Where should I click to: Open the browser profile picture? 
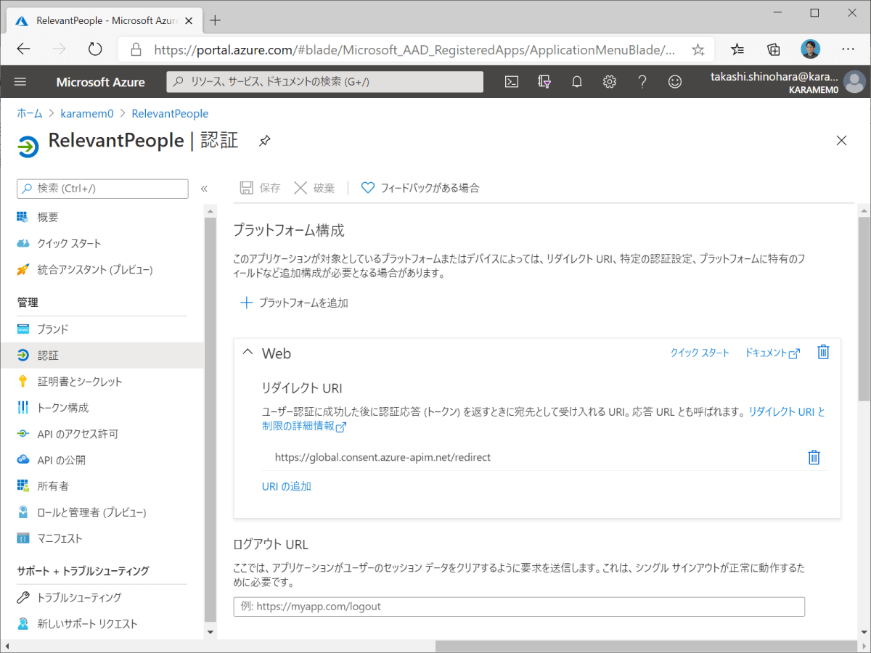(x=811, y=49)
